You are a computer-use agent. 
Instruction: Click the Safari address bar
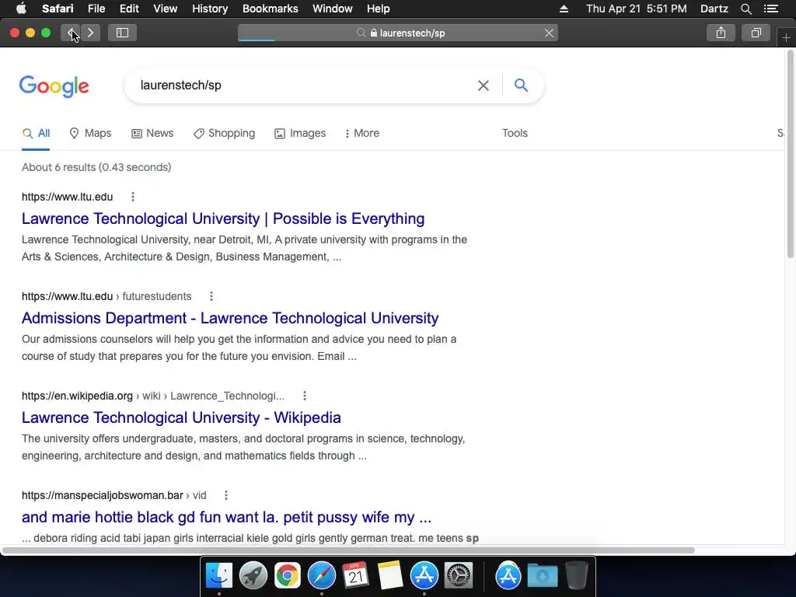click(398, 33)
